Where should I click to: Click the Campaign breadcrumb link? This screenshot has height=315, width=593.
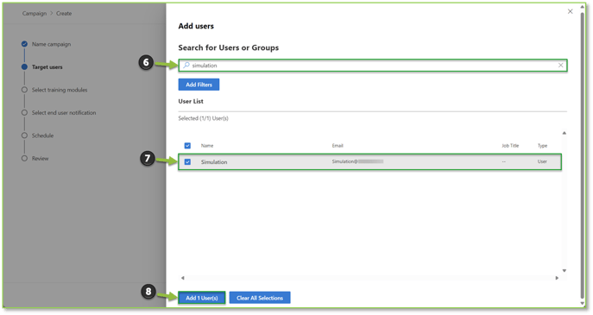click(x=34, y=13)
